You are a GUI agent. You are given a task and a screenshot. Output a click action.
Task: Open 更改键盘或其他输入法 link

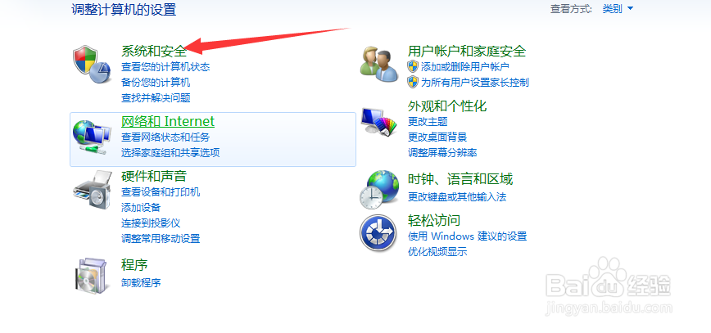(x=457, y=196)
